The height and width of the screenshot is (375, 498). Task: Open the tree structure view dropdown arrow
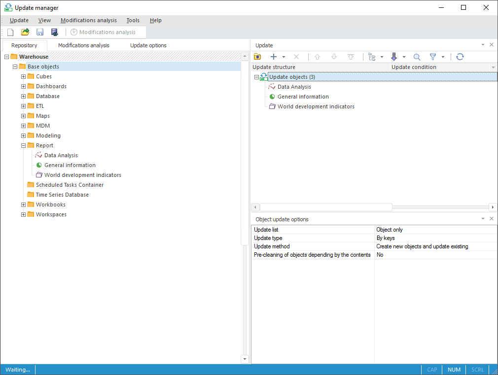pos(382,57)
